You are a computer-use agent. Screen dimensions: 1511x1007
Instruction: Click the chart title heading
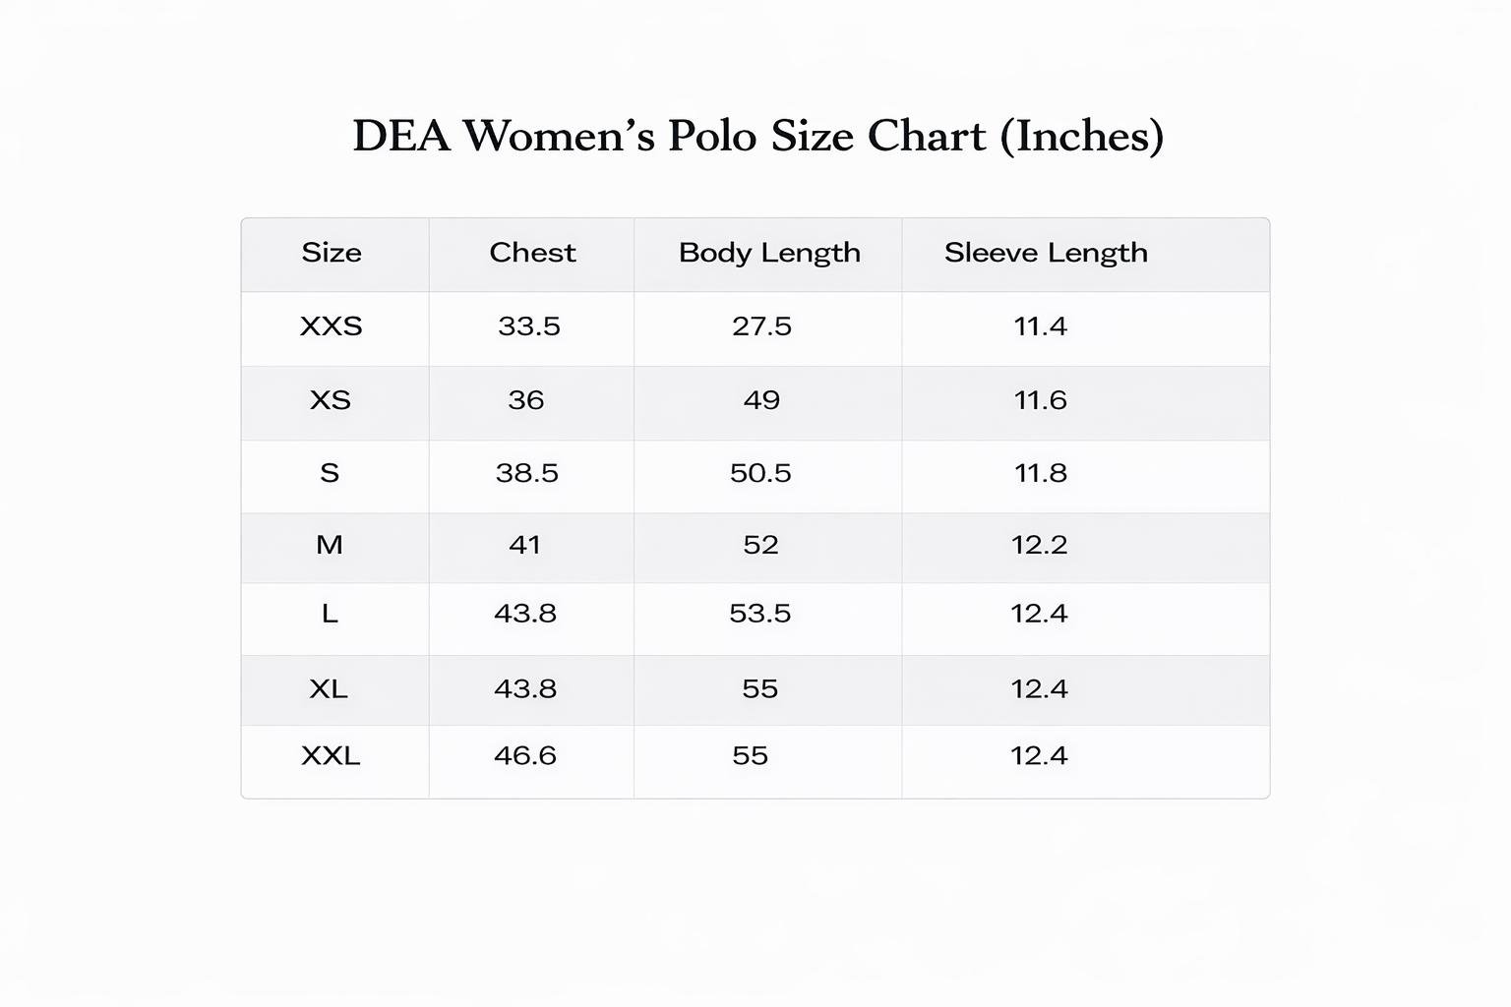(757, 136)
